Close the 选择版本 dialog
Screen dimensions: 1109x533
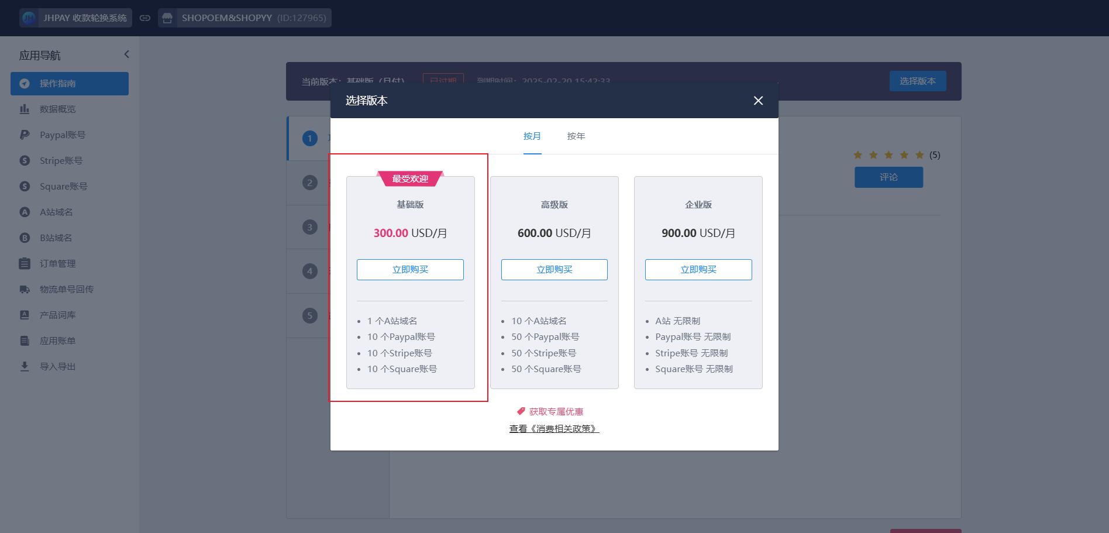[758, 101]
